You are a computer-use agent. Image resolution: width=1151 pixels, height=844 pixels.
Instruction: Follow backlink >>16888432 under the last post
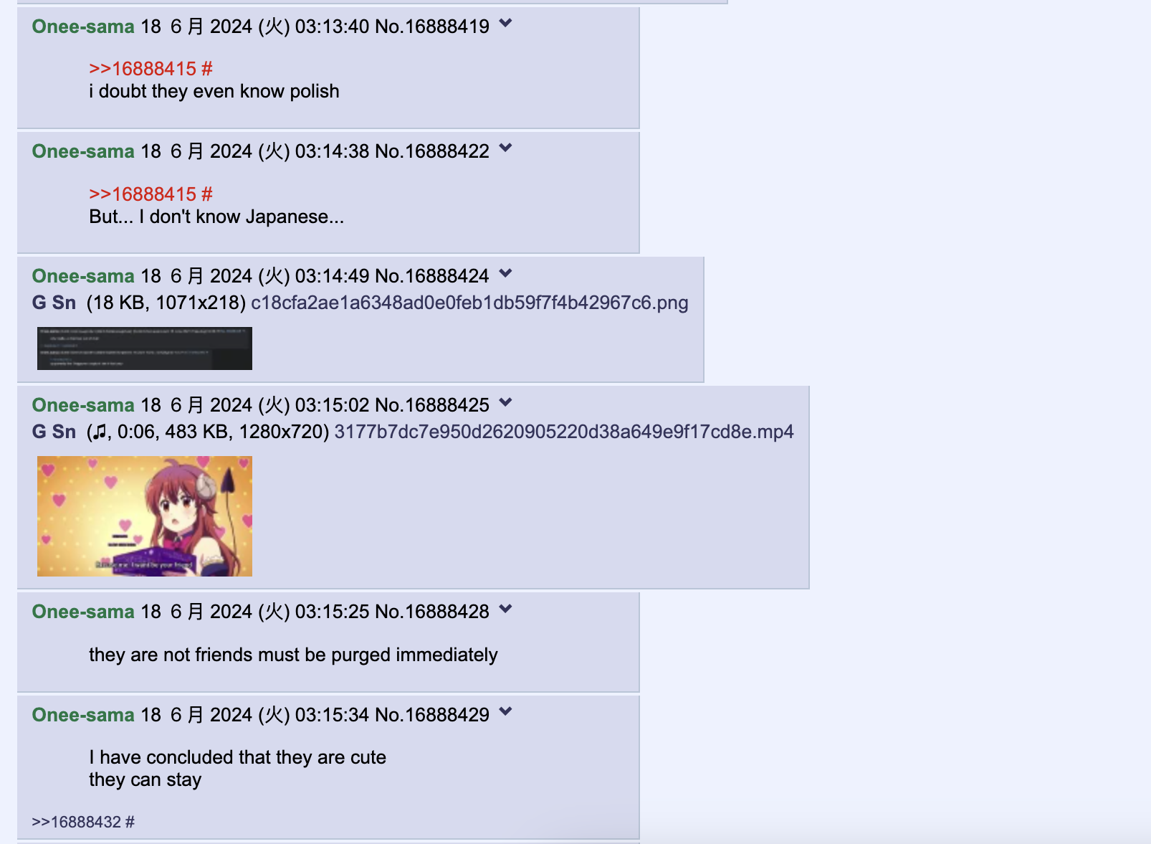click(77, 822)
